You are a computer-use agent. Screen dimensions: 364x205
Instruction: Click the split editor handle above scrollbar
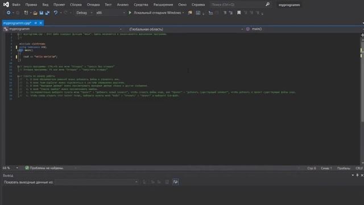pyautogui.click(x=362, y=35)
